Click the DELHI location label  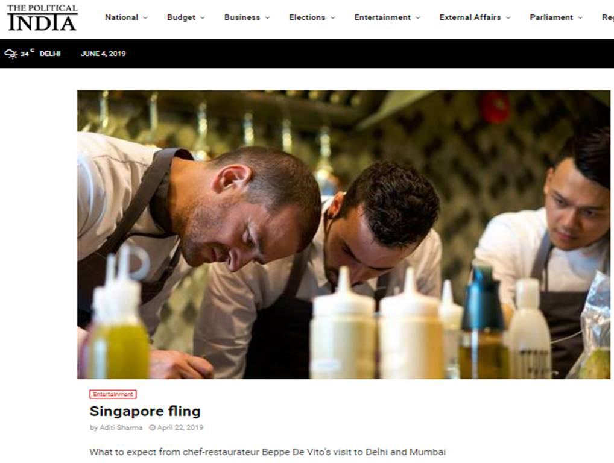(50, 54)
